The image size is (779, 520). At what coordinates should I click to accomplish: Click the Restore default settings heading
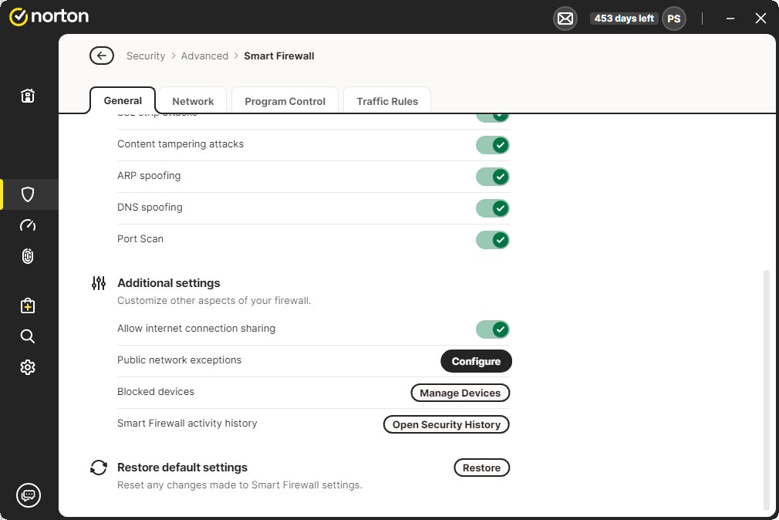182,468
